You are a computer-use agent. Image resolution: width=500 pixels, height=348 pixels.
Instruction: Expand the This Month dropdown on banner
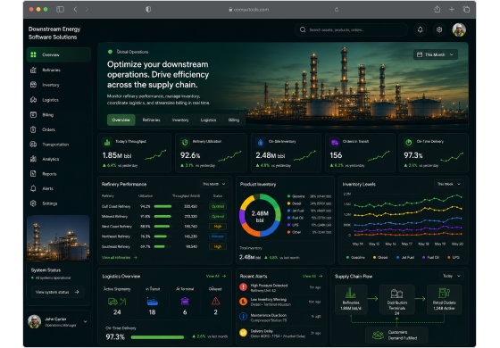click(436, 54)
